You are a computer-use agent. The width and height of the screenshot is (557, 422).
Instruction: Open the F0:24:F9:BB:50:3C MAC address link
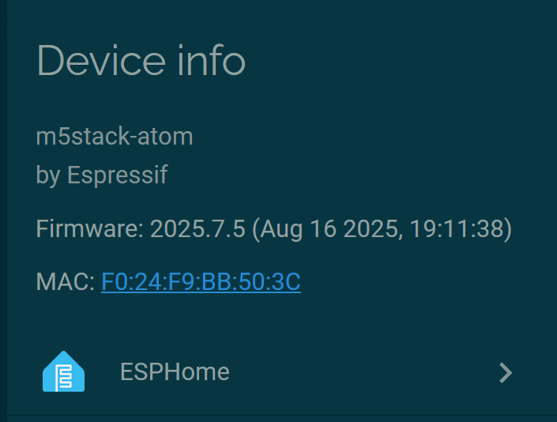pyautogui.click(x=201, y=282)
